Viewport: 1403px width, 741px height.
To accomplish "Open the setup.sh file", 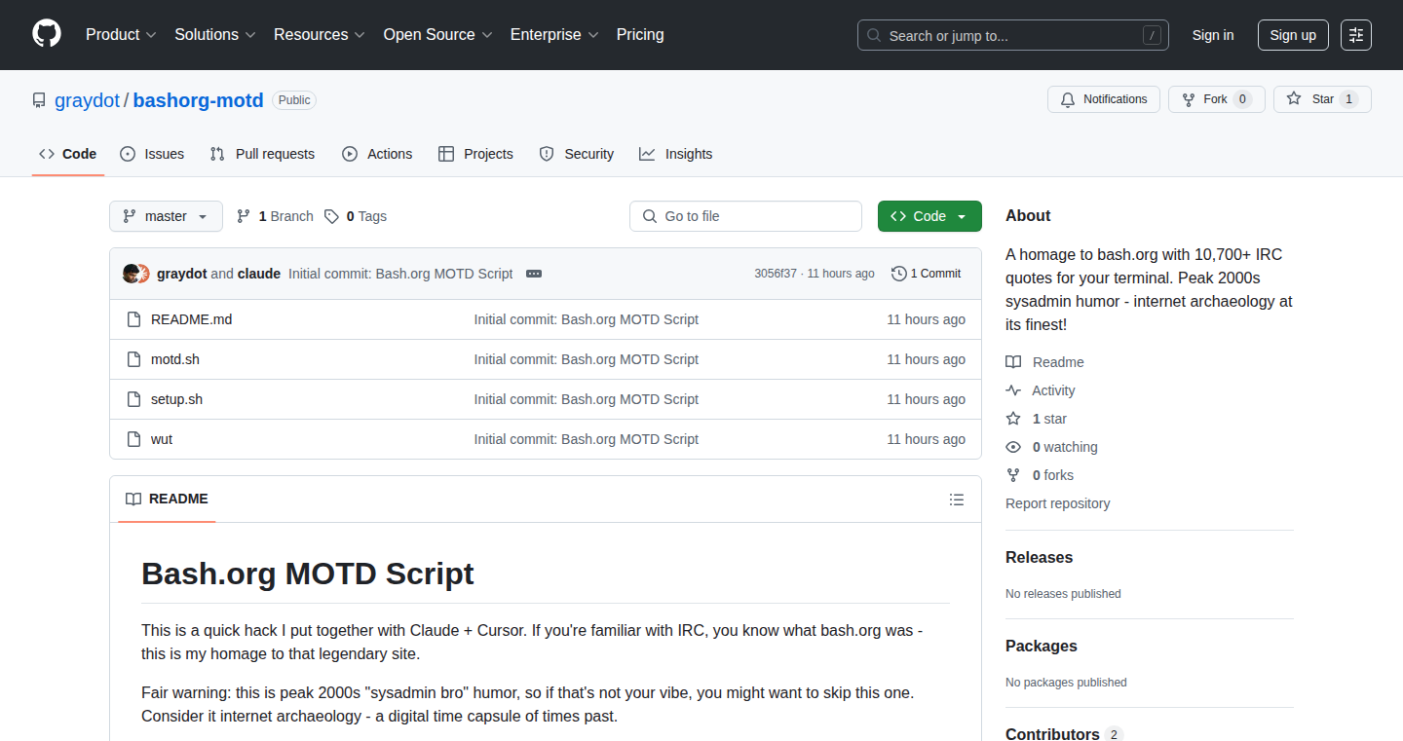I will point(177,399).
